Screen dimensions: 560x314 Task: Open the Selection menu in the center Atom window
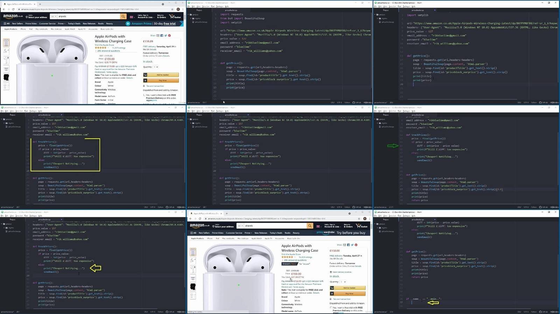(x=206, y=111)
